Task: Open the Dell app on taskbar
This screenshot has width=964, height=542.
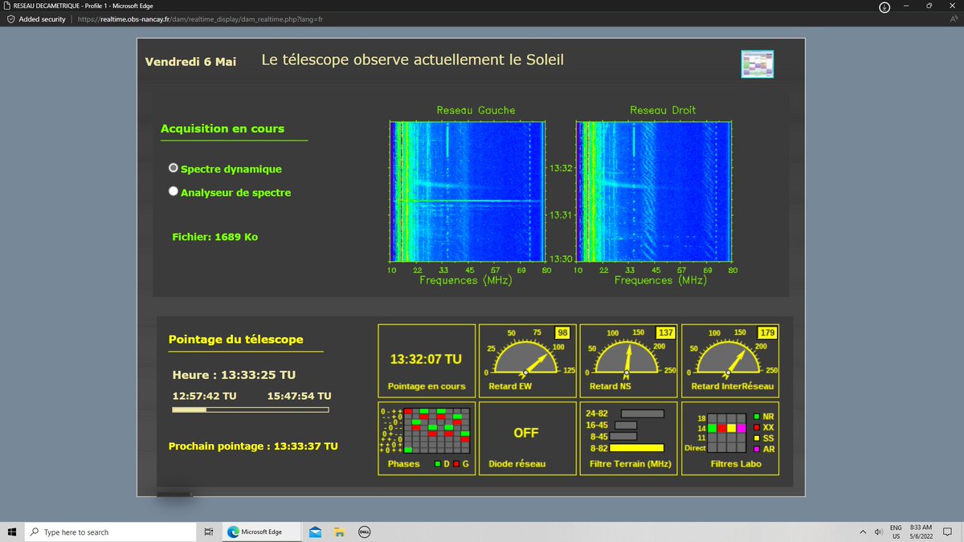Action: pyautogui.click(x=363, y=532)
